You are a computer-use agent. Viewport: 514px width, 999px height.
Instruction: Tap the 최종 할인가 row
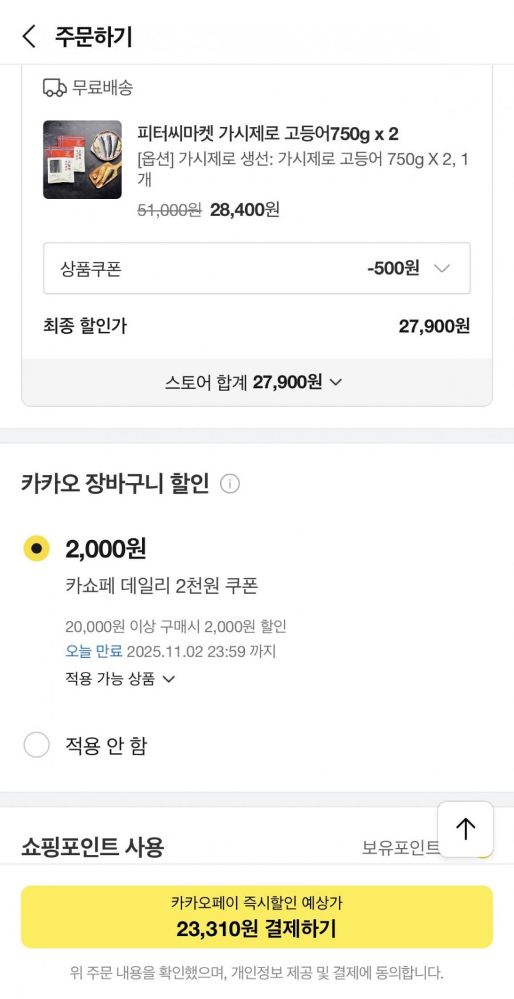(x=257, y=326)
